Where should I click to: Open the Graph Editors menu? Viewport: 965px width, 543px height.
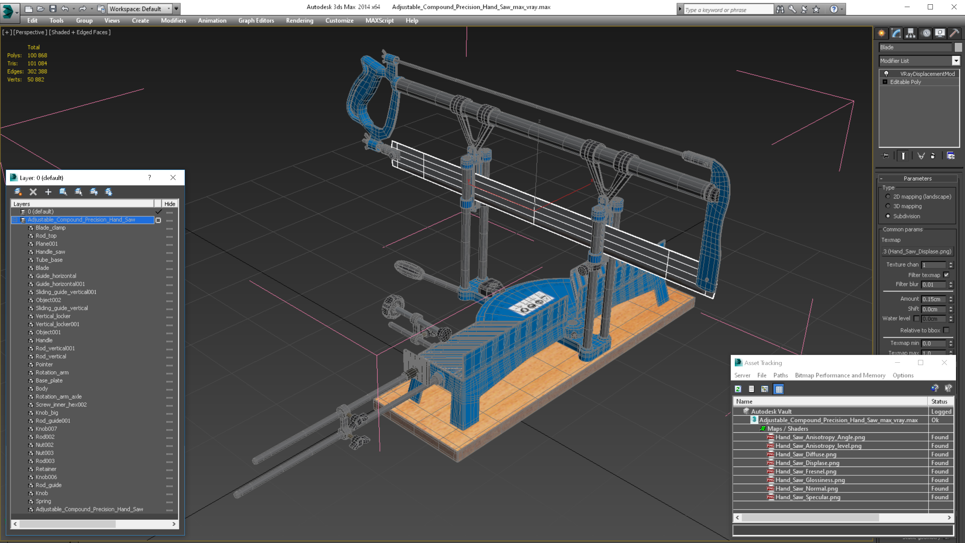(256, 20)
